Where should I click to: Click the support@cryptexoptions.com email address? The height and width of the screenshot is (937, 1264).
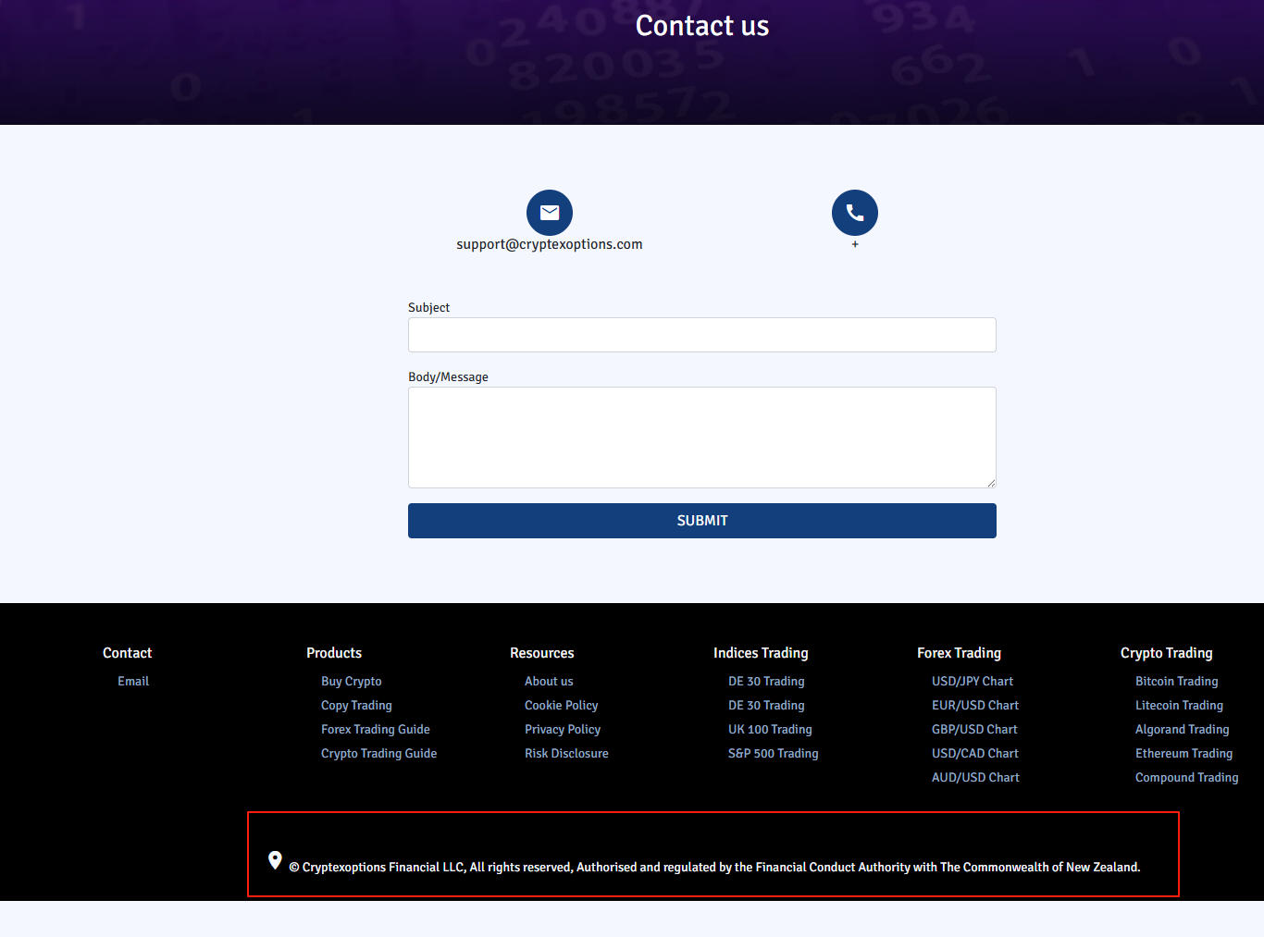coord(549,244)
